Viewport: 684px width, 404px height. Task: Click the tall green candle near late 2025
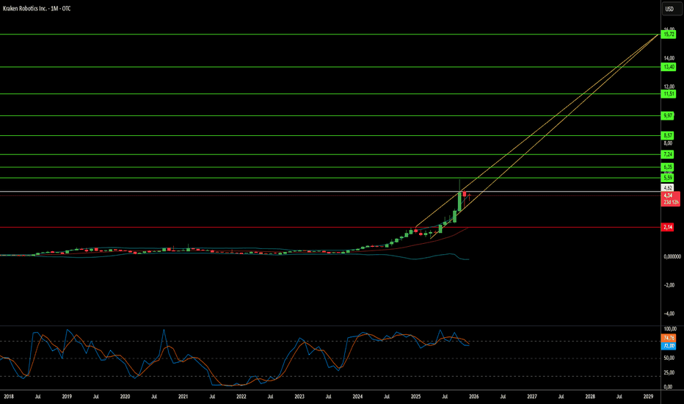459,201
